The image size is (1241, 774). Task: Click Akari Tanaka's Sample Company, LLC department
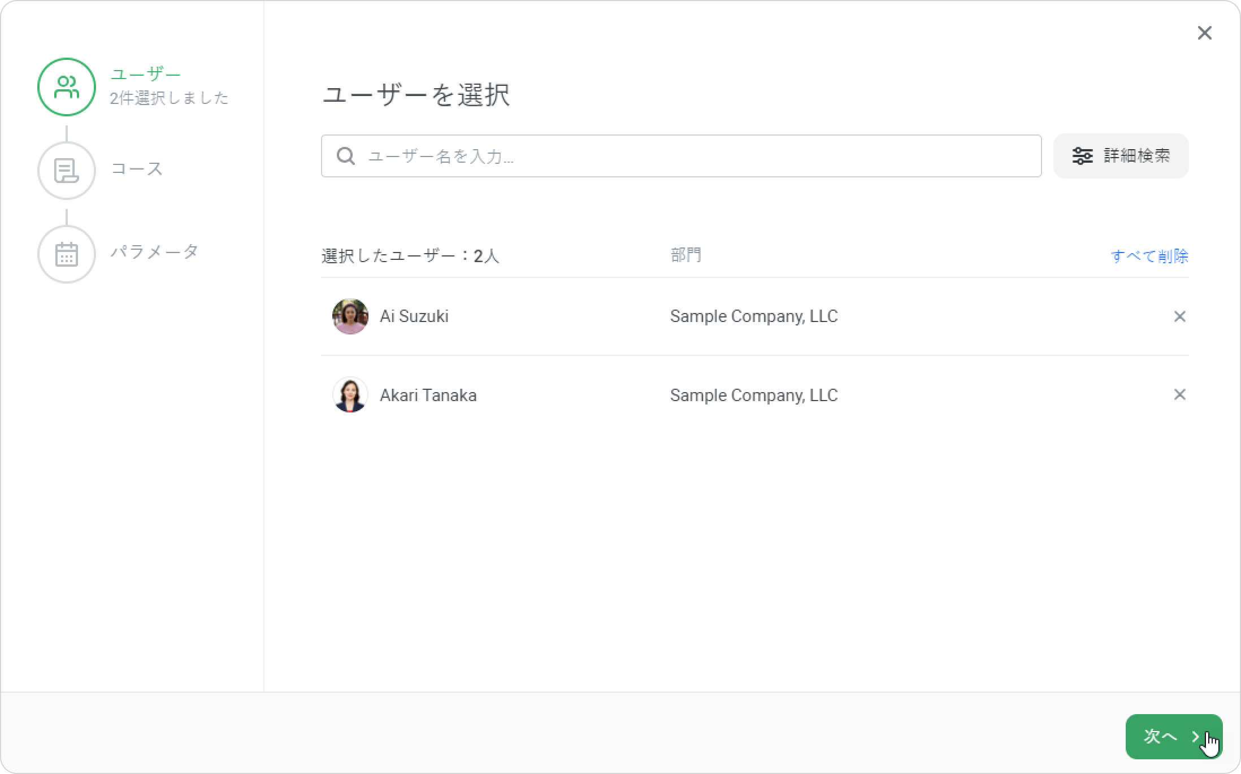(753, 395)
